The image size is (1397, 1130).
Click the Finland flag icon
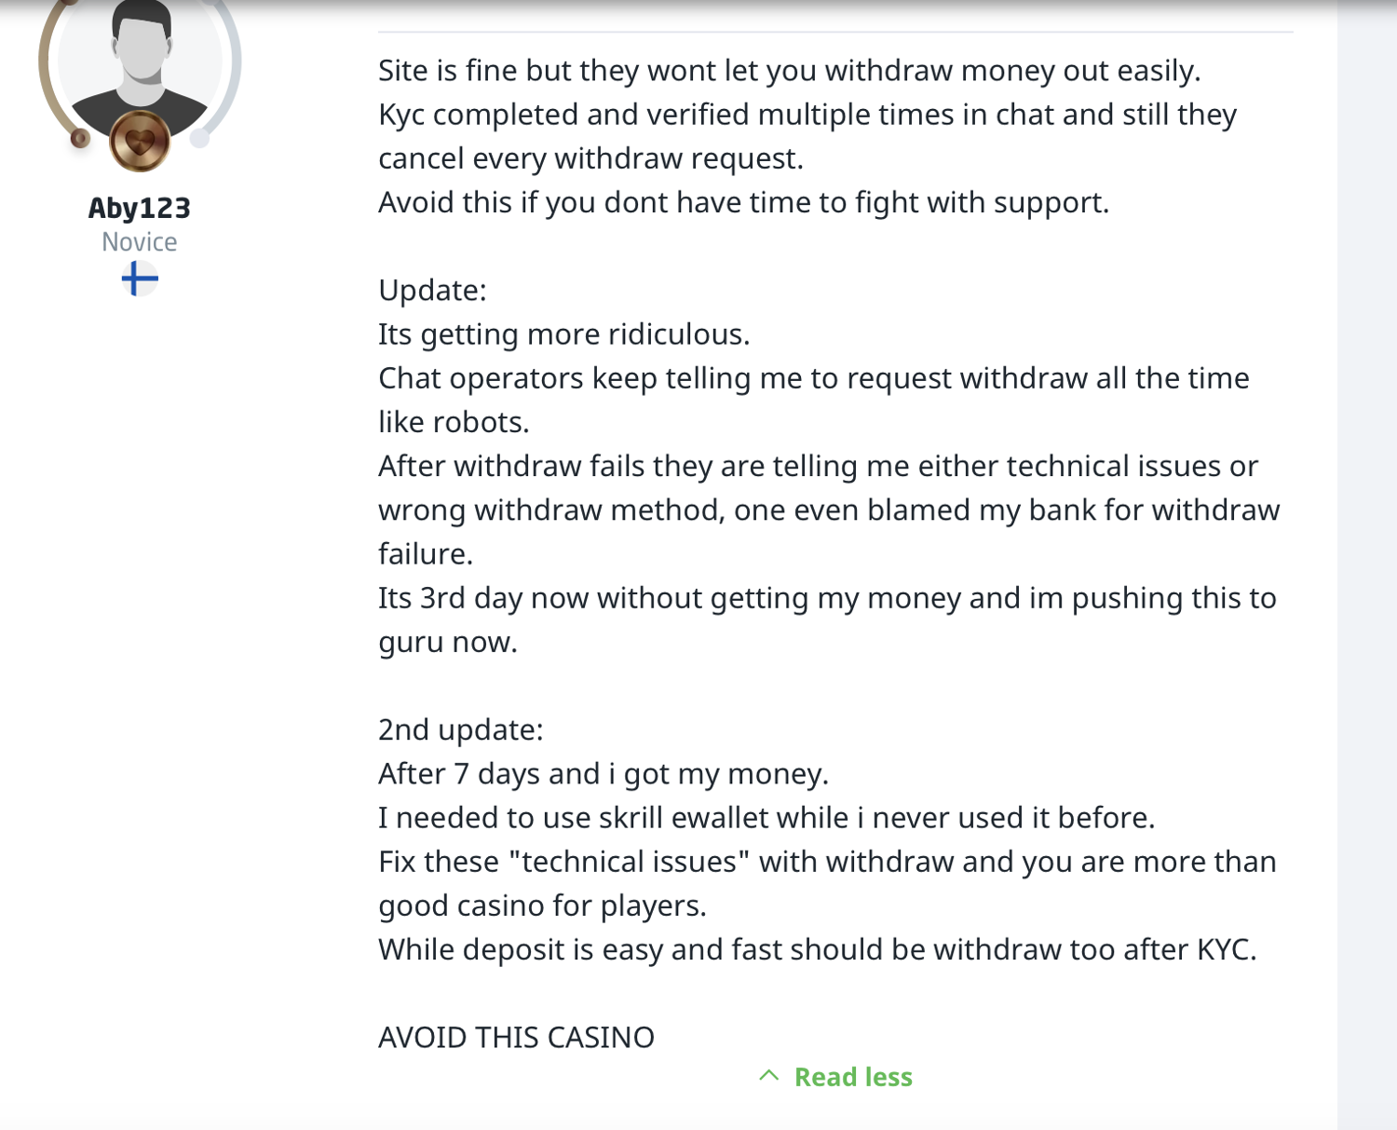140,279
